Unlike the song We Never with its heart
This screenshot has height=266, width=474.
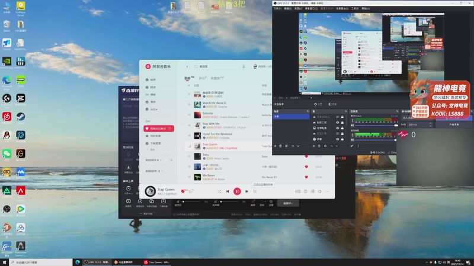306,177
